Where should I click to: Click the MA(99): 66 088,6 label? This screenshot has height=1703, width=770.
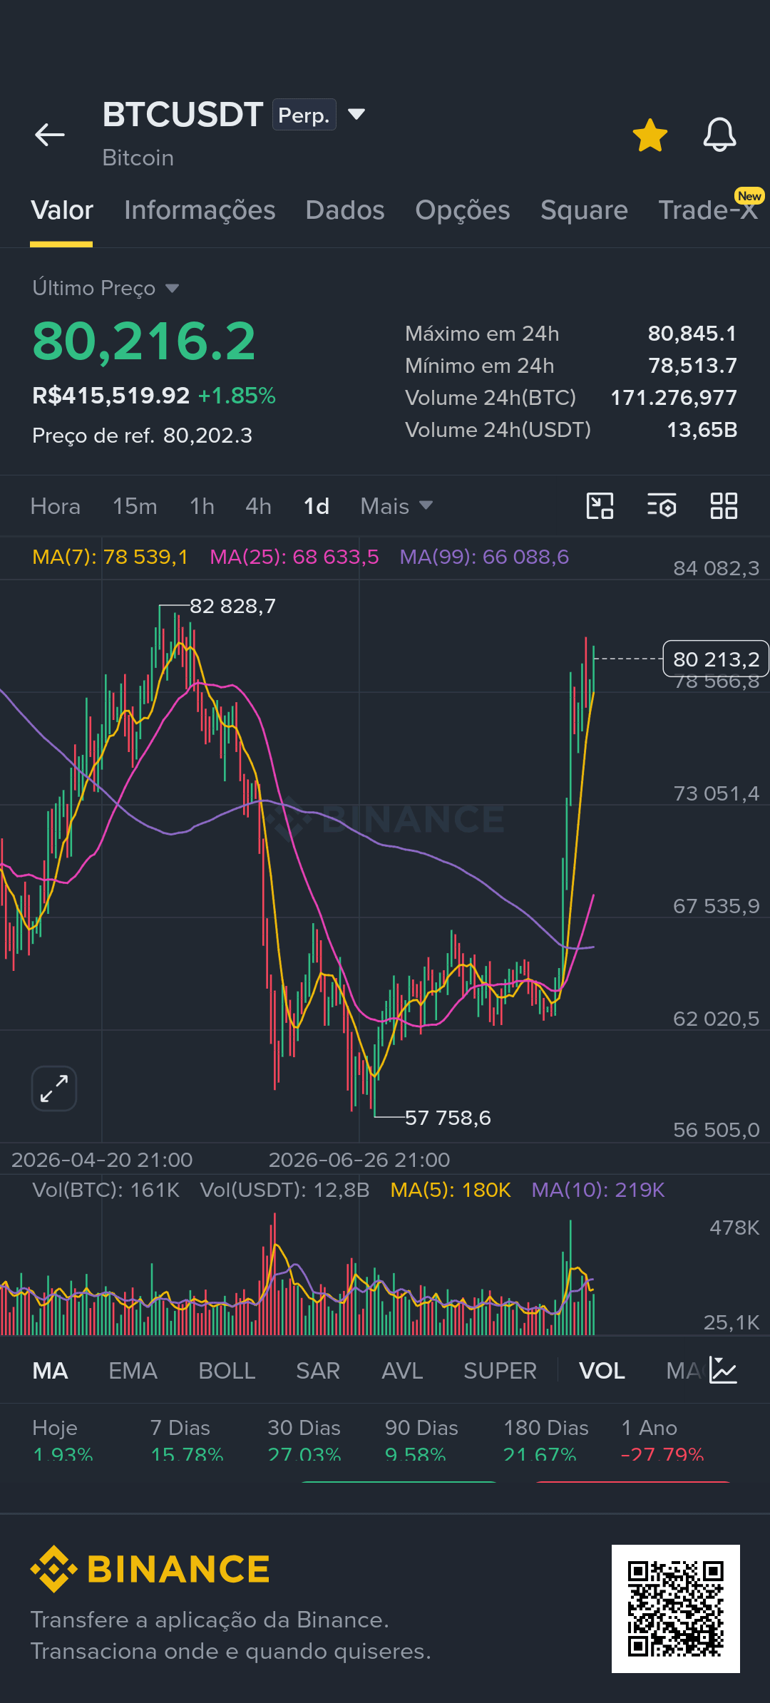(x=484, y=557)
